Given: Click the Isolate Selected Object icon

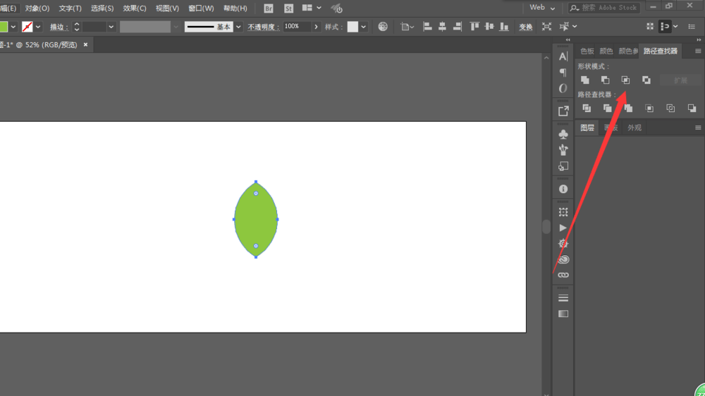Looking at the screenshot, I should pos(547,27).
